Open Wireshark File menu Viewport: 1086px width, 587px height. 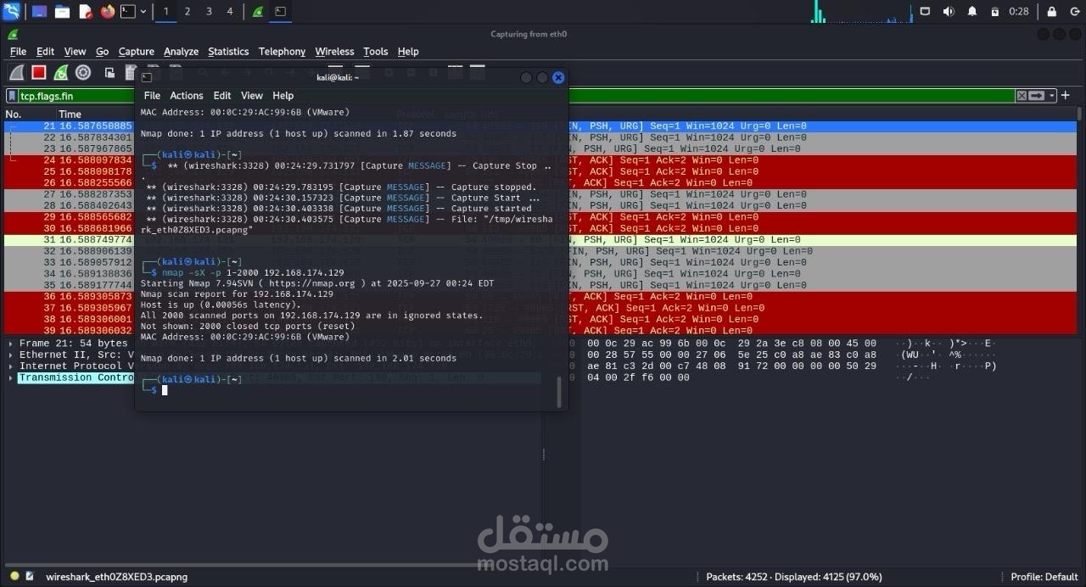click(18, 52)
